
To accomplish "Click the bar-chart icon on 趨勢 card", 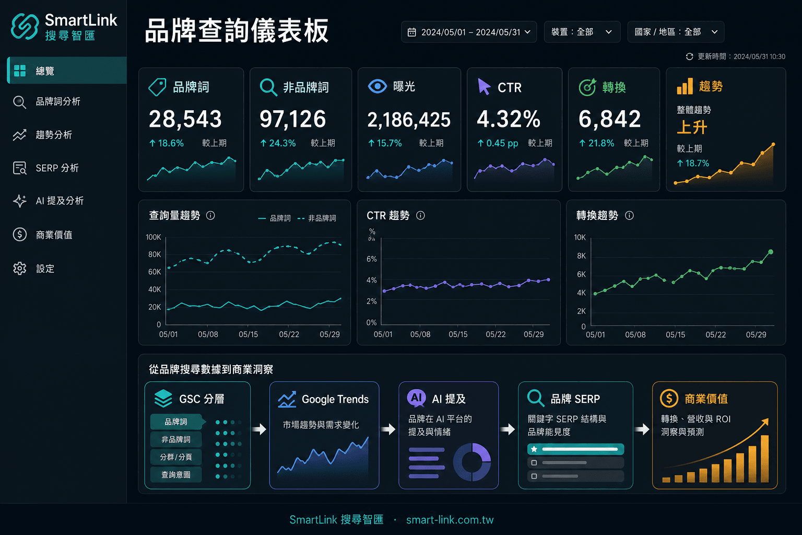I will (685, 86).
